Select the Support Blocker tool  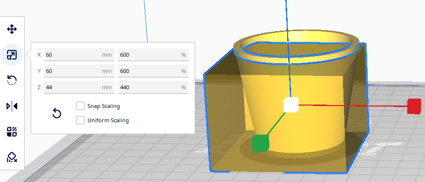point(12,157)
